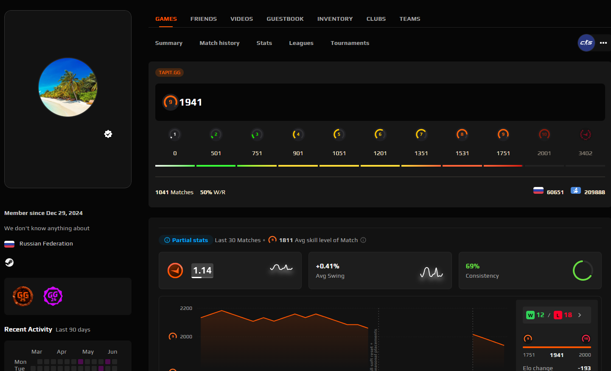The image size is (611, 371).
Task: Click info icon next to Avg skill level
Action: tap(363, 240)
